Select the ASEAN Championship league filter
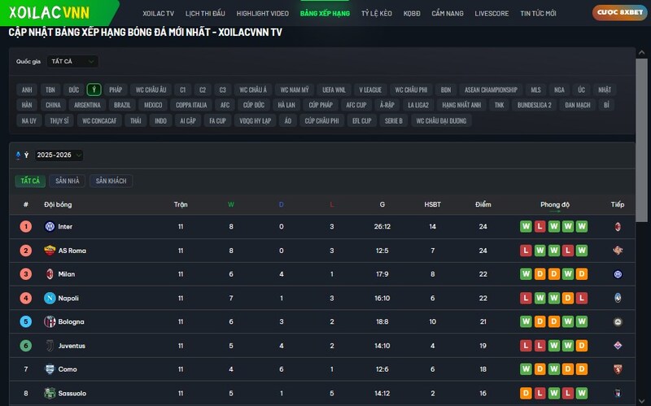The height and width of the screenshot is (406, 651). click(x=491, y=89)
